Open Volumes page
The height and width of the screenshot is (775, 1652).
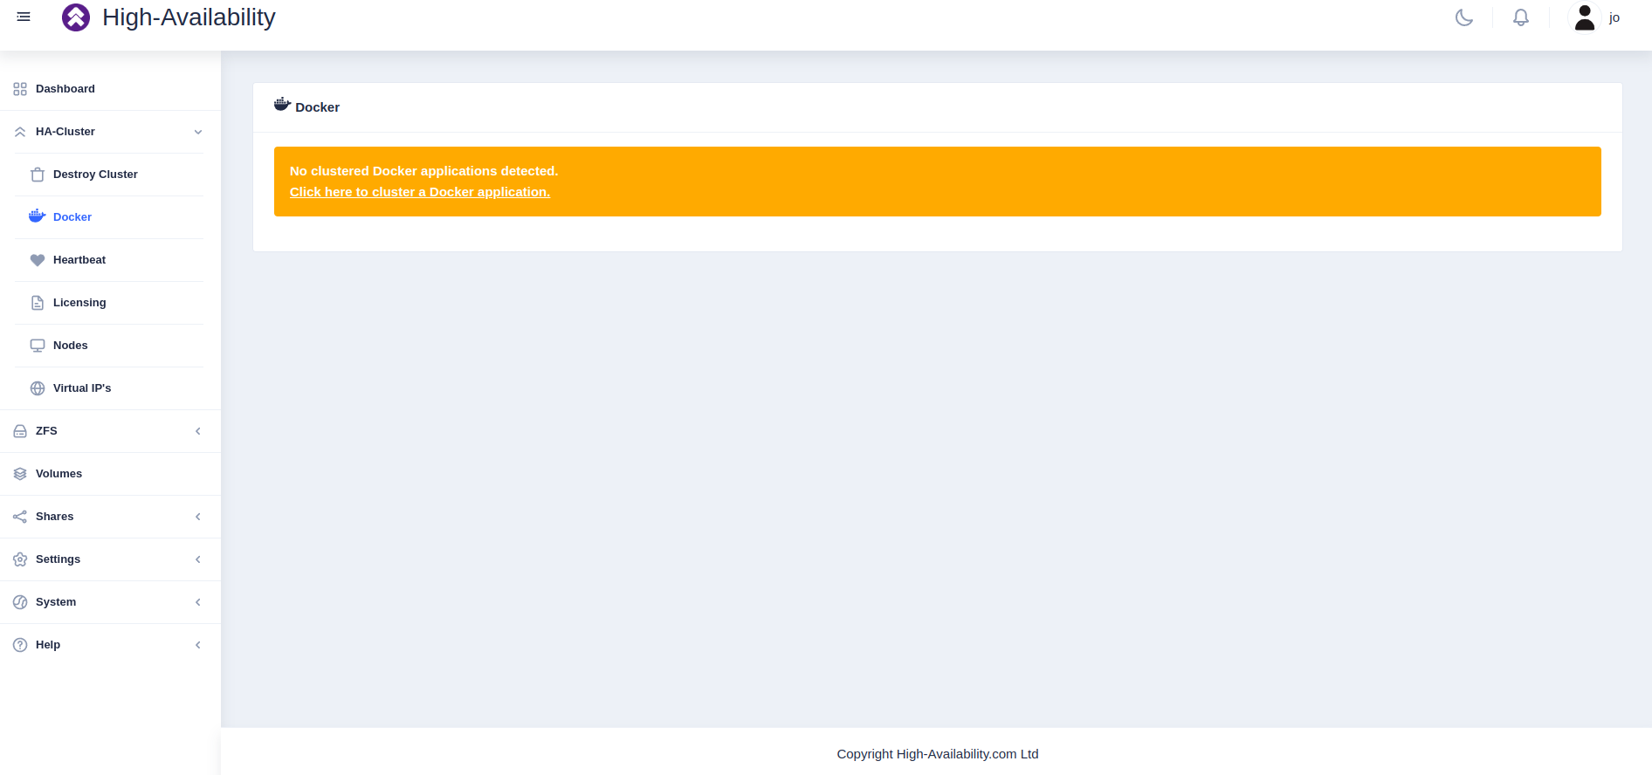click(x=59, y=474)
